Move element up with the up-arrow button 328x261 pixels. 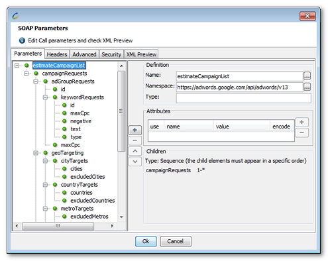point(135,151)
